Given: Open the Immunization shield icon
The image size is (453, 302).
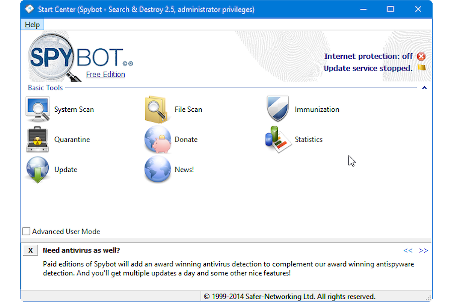Looking at the screenshot, I should pyautogui.click(x=278, y=109).
